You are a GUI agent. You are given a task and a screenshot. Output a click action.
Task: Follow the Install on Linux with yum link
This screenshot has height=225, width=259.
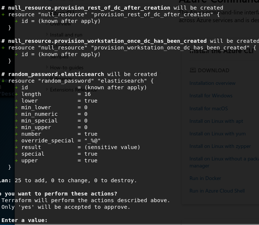[217, 134]
